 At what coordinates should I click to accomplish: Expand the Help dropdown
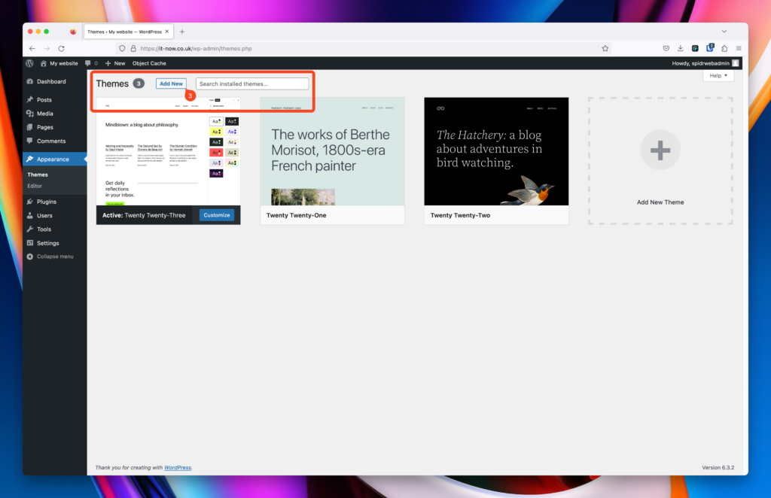[x=718, y=76]
